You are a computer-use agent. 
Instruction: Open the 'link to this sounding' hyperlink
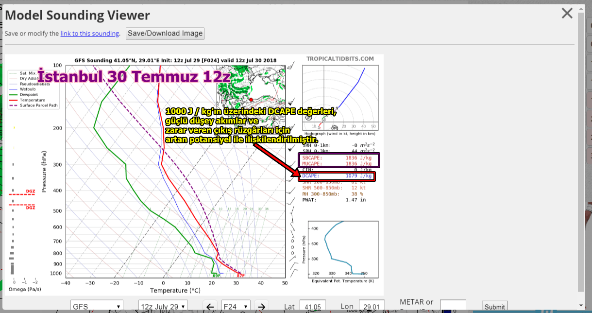(x=90, y=34)
